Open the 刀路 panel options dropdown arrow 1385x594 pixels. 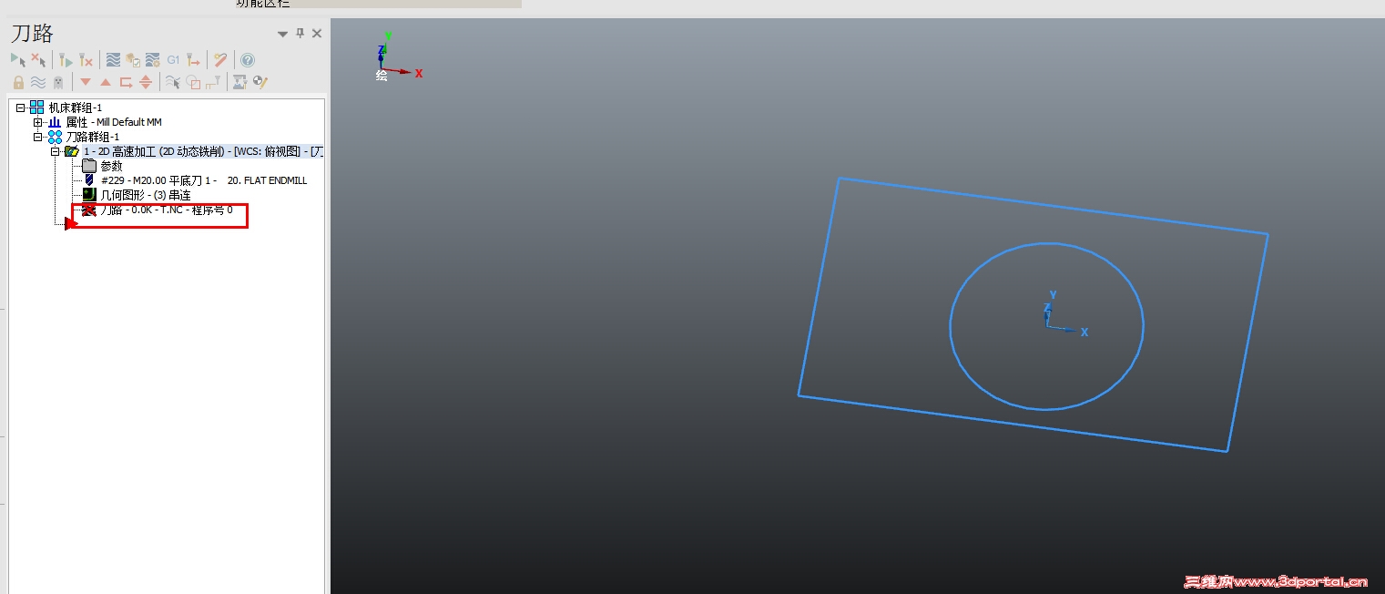tap(283, 34)
